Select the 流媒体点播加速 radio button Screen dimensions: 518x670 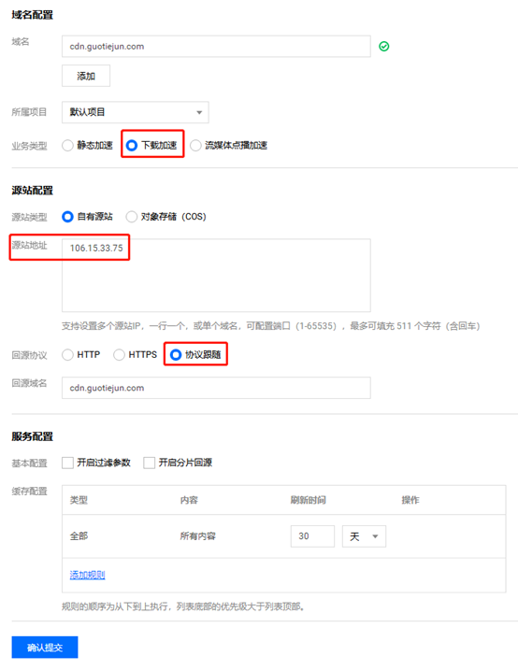pyautogui.click(x=195, y=146)
